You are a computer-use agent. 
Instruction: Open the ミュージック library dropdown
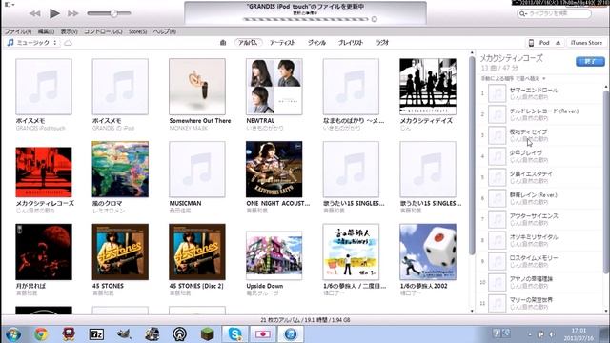(32, 42)
